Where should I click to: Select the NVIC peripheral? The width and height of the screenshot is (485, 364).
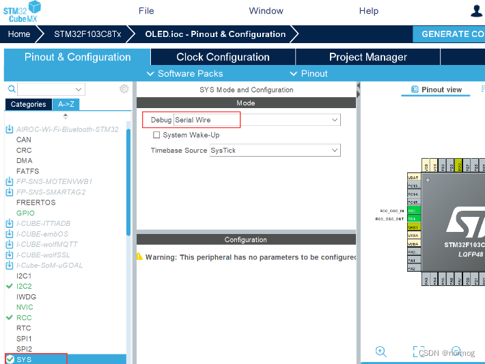(x=25, y=307)
